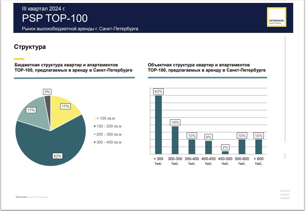Click the axis label "> 600 тыс."
Screen dimensions: 306x211
[x=259, y=161]
